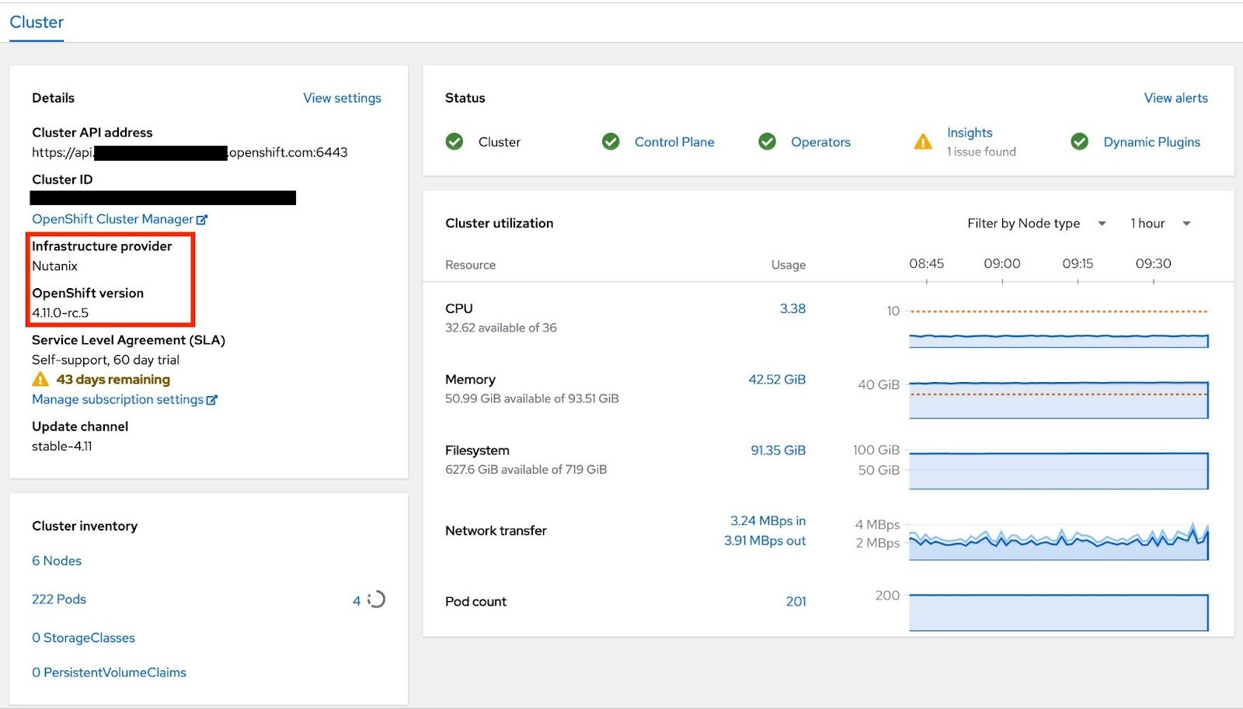1243x709 pixels.
Task: Switch to the Cluster tab
Action: coord(37,23)
